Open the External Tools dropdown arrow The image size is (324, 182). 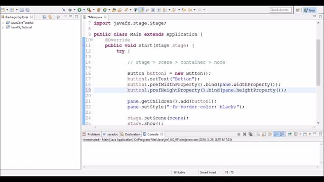94,10
